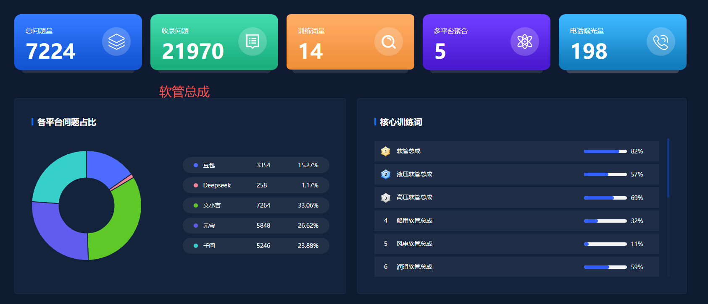The height and width of the screenshot is (304, 708).
Task: Click the 各平台问题占比 panel title
Action: point(67,122)
